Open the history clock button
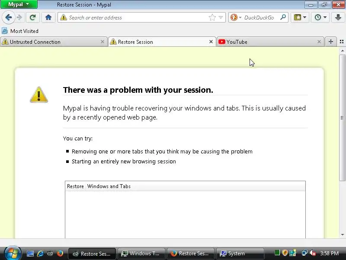 tap(318, 17)
